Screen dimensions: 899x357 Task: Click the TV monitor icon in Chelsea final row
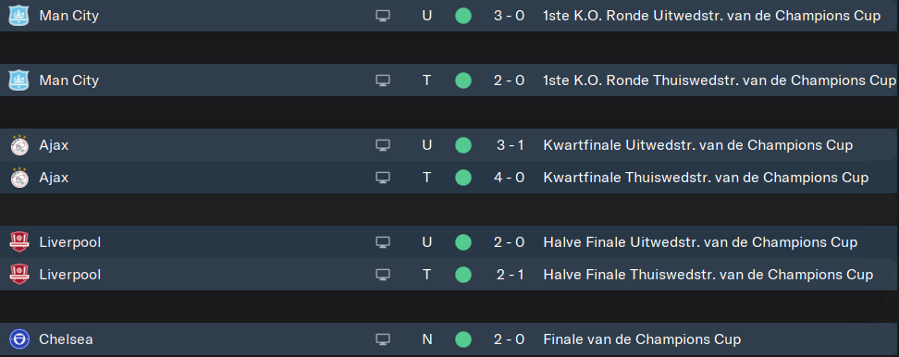(382, 339)
